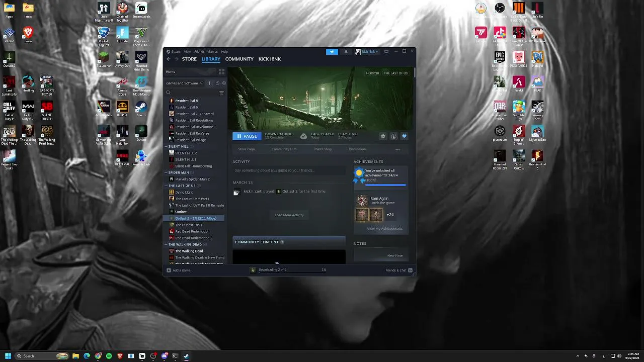
Task: Switch library to grid collections view icon
Action: pos(221,71)
